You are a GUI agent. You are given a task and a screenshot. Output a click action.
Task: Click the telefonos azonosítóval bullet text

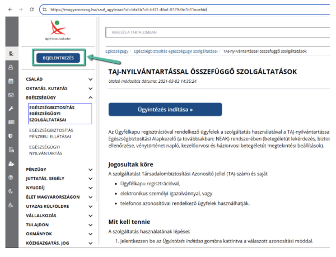(x=185, y=203)
